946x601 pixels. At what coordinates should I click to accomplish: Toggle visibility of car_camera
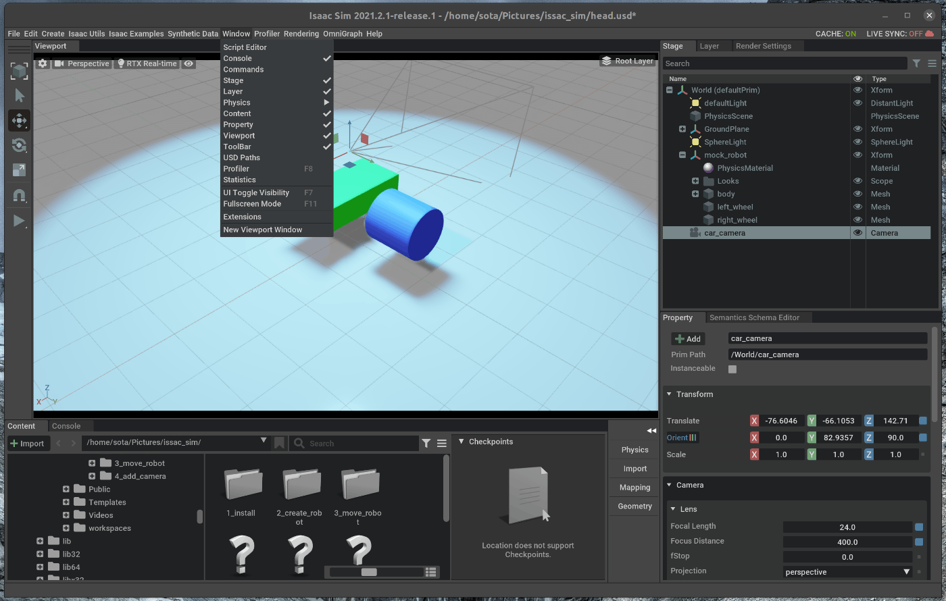857,233
